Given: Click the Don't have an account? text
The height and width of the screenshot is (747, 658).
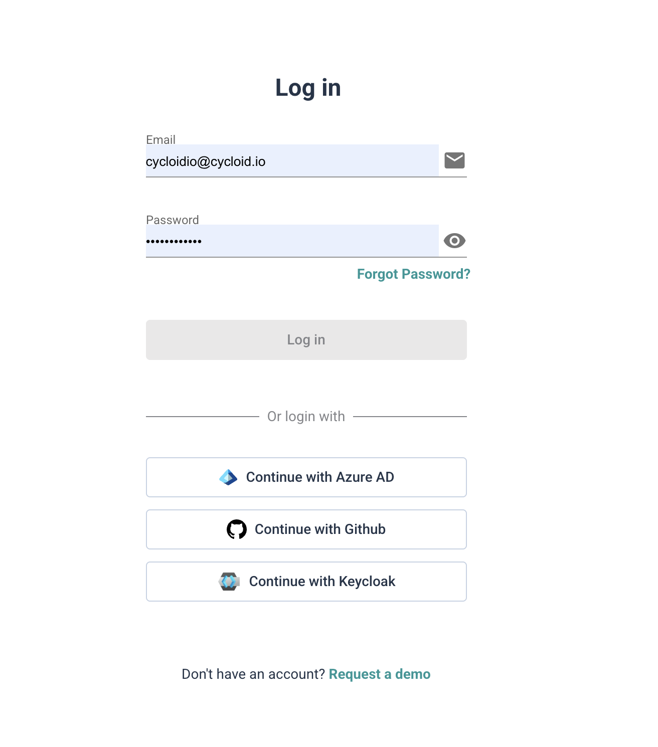Looking at the screenshot, I should coord(253,674).
